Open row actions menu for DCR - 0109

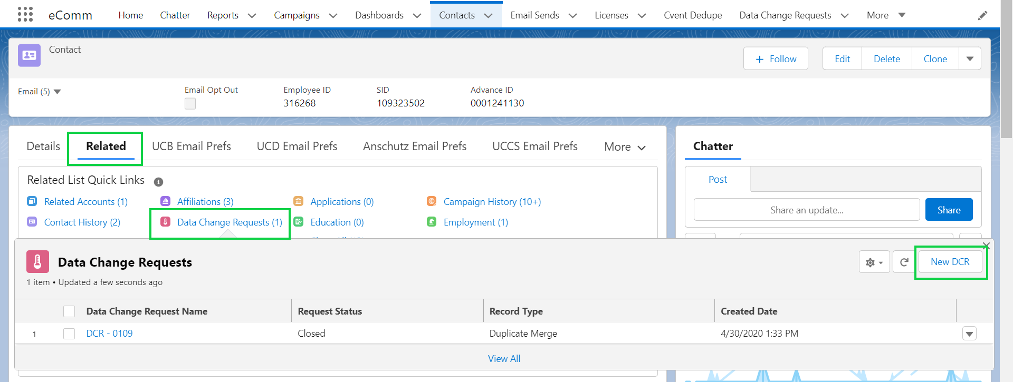[969, 334]
